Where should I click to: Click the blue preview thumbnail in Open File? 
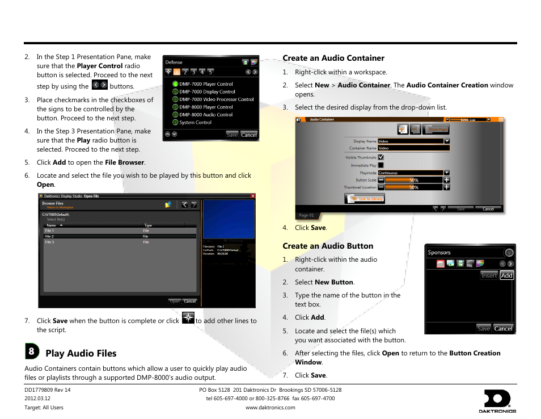229,219
